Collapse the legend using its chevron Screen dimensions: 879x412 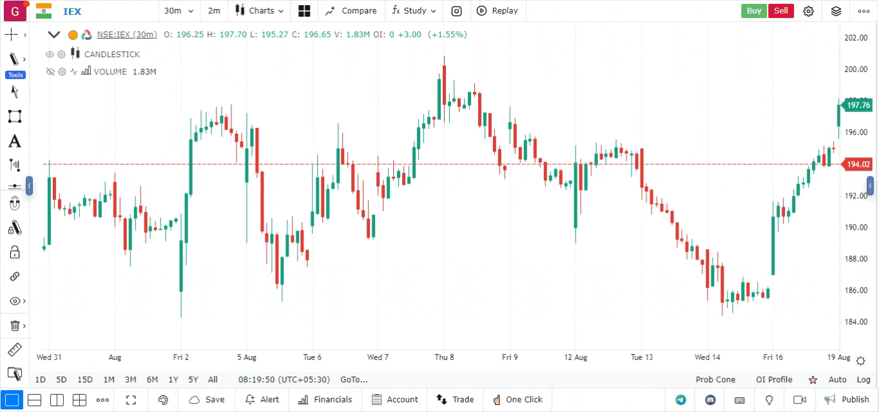tap(54, 35)
